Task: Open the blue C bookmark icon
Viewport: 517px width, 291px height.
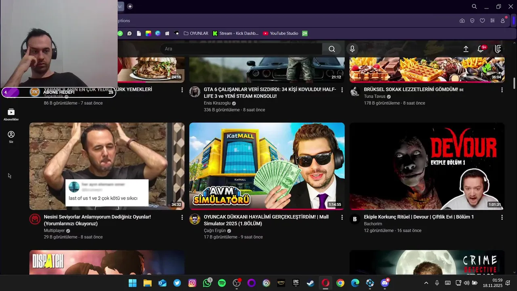Action: point(158,34)
